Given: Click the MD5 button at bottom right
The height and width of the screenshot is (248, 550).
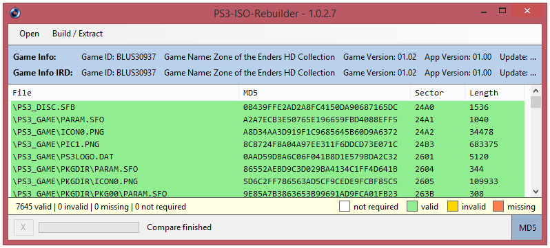Looking at the screenshot, I should (527, 227).
